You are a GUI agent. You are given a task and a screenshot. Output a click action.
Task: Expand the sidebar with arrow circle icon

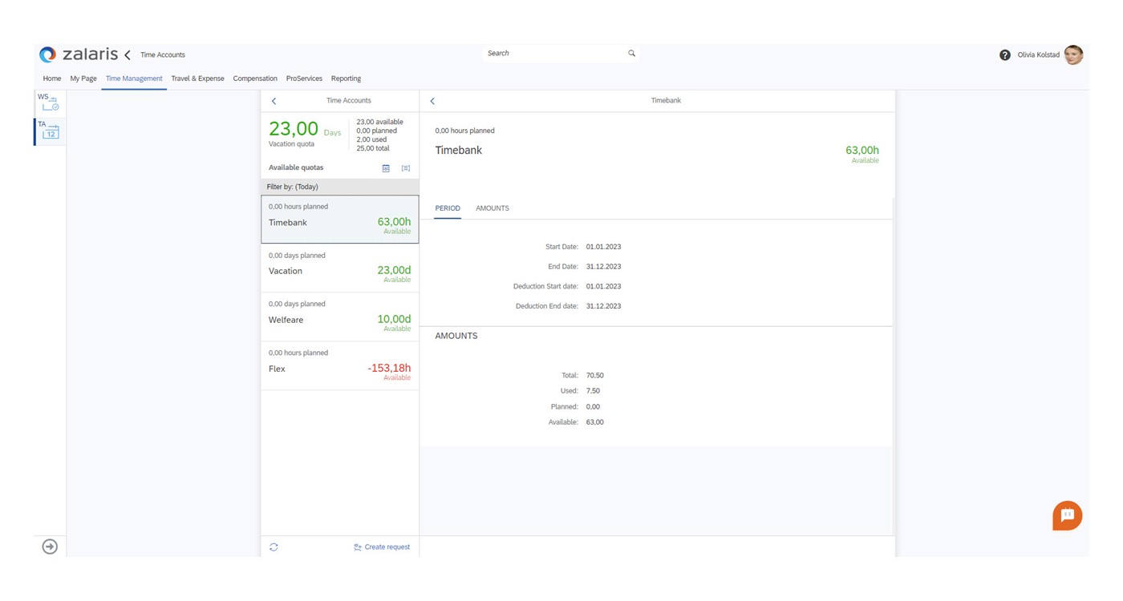tap(50, 547)
